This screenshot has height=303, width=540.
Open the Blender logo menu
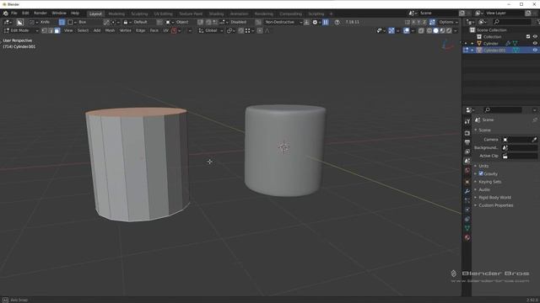point(6,13)
